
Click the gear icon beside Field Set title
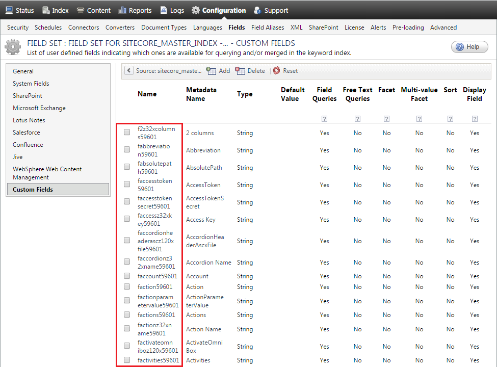(12, 47)
